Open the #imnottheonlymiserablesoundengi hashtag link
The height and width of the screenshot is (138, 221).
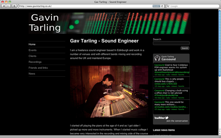pyautogui.click(x=172, y=72)
